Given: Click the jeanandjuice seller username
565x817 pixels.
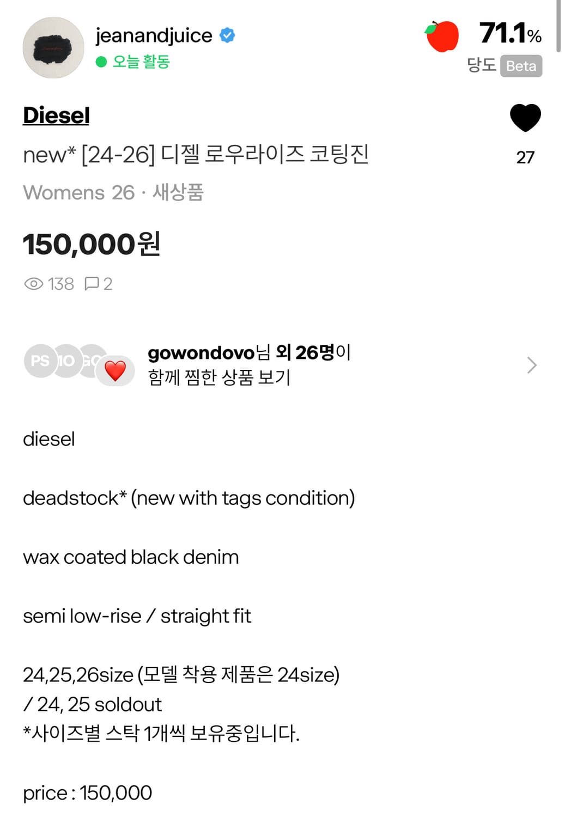Looking at the screenshot, I should [154, 36].
